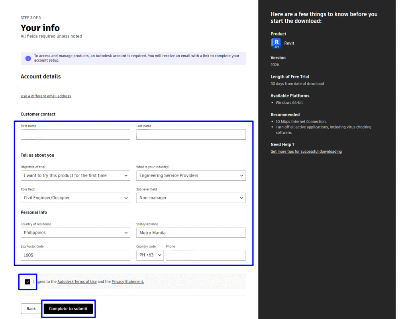Expand the Job level field dropdown
The height and width of the screenshot is (319, 408).
click(191, 198)
